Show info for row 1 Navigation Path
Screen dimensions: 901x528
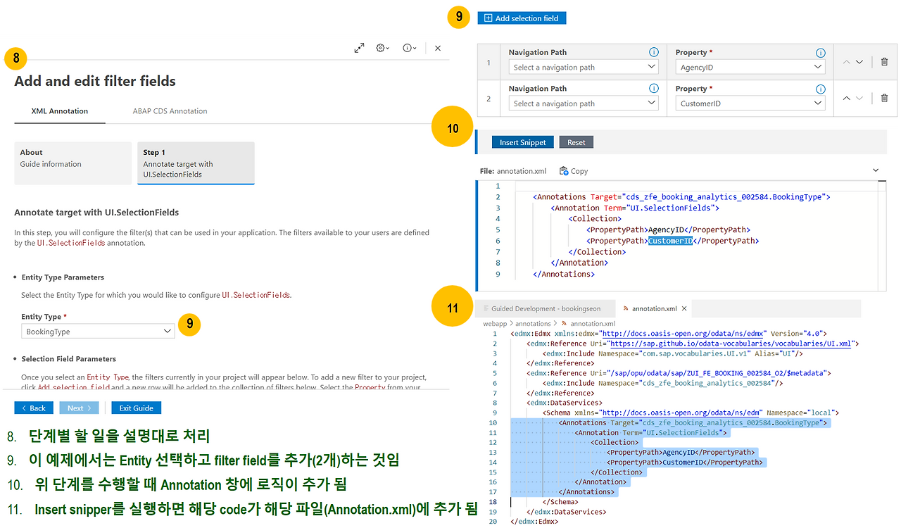point(653,52)
